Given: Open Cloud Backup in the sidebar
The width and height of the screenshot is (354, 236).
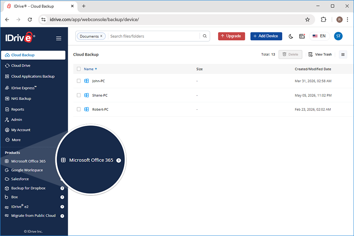Looking at the screenshot, I should tap(33, 55).
